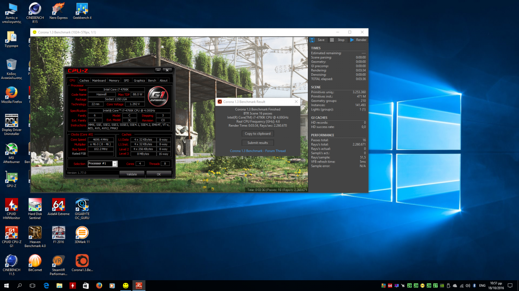Click the Validate button in CPU-Z
Viewport: 519px width, 291px height.
(x=131, y=174)
